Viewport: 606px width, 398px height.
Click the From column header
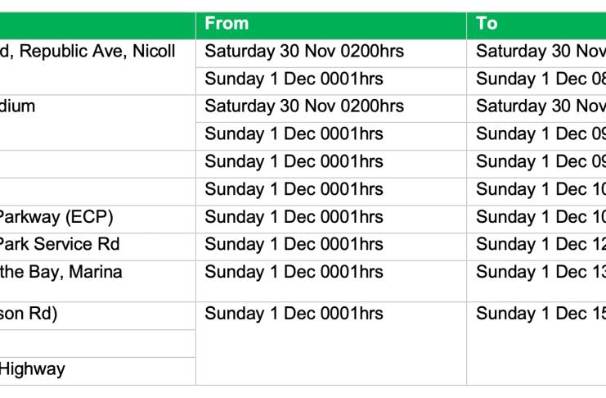[x=227, y=24]
